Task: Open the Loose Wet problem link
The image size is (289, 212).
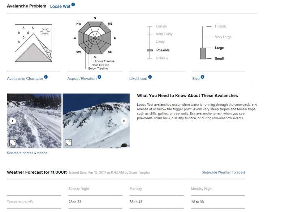Action: coord(60,6)
